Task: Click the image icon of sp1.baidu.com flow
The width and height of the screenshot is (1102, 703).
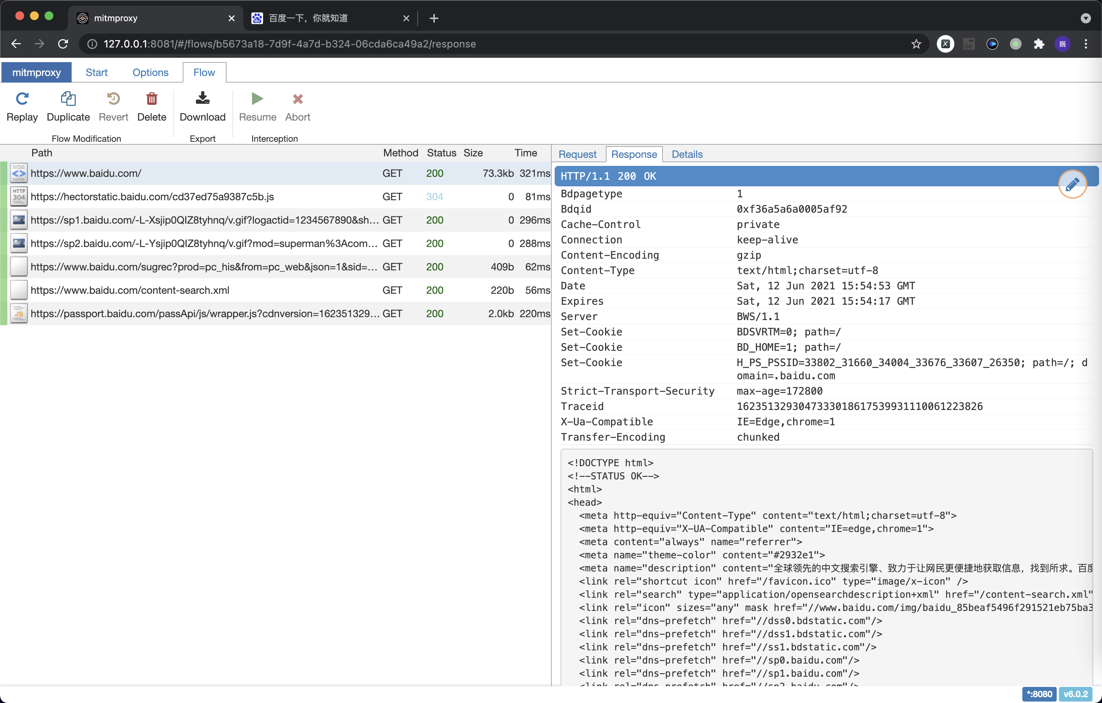Action: pos(19,220)
